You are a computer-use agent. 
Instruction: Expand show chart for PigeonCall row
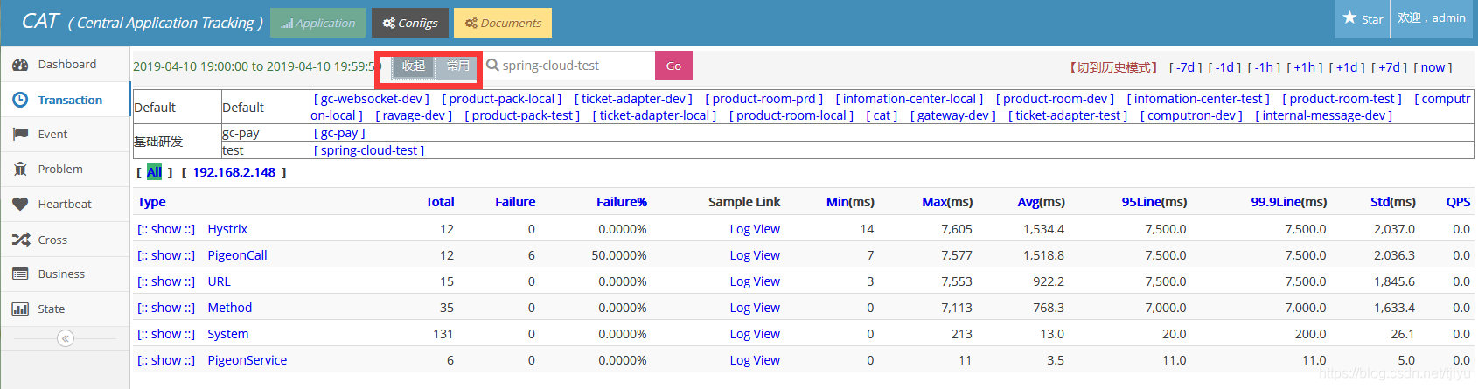point(166,255)
